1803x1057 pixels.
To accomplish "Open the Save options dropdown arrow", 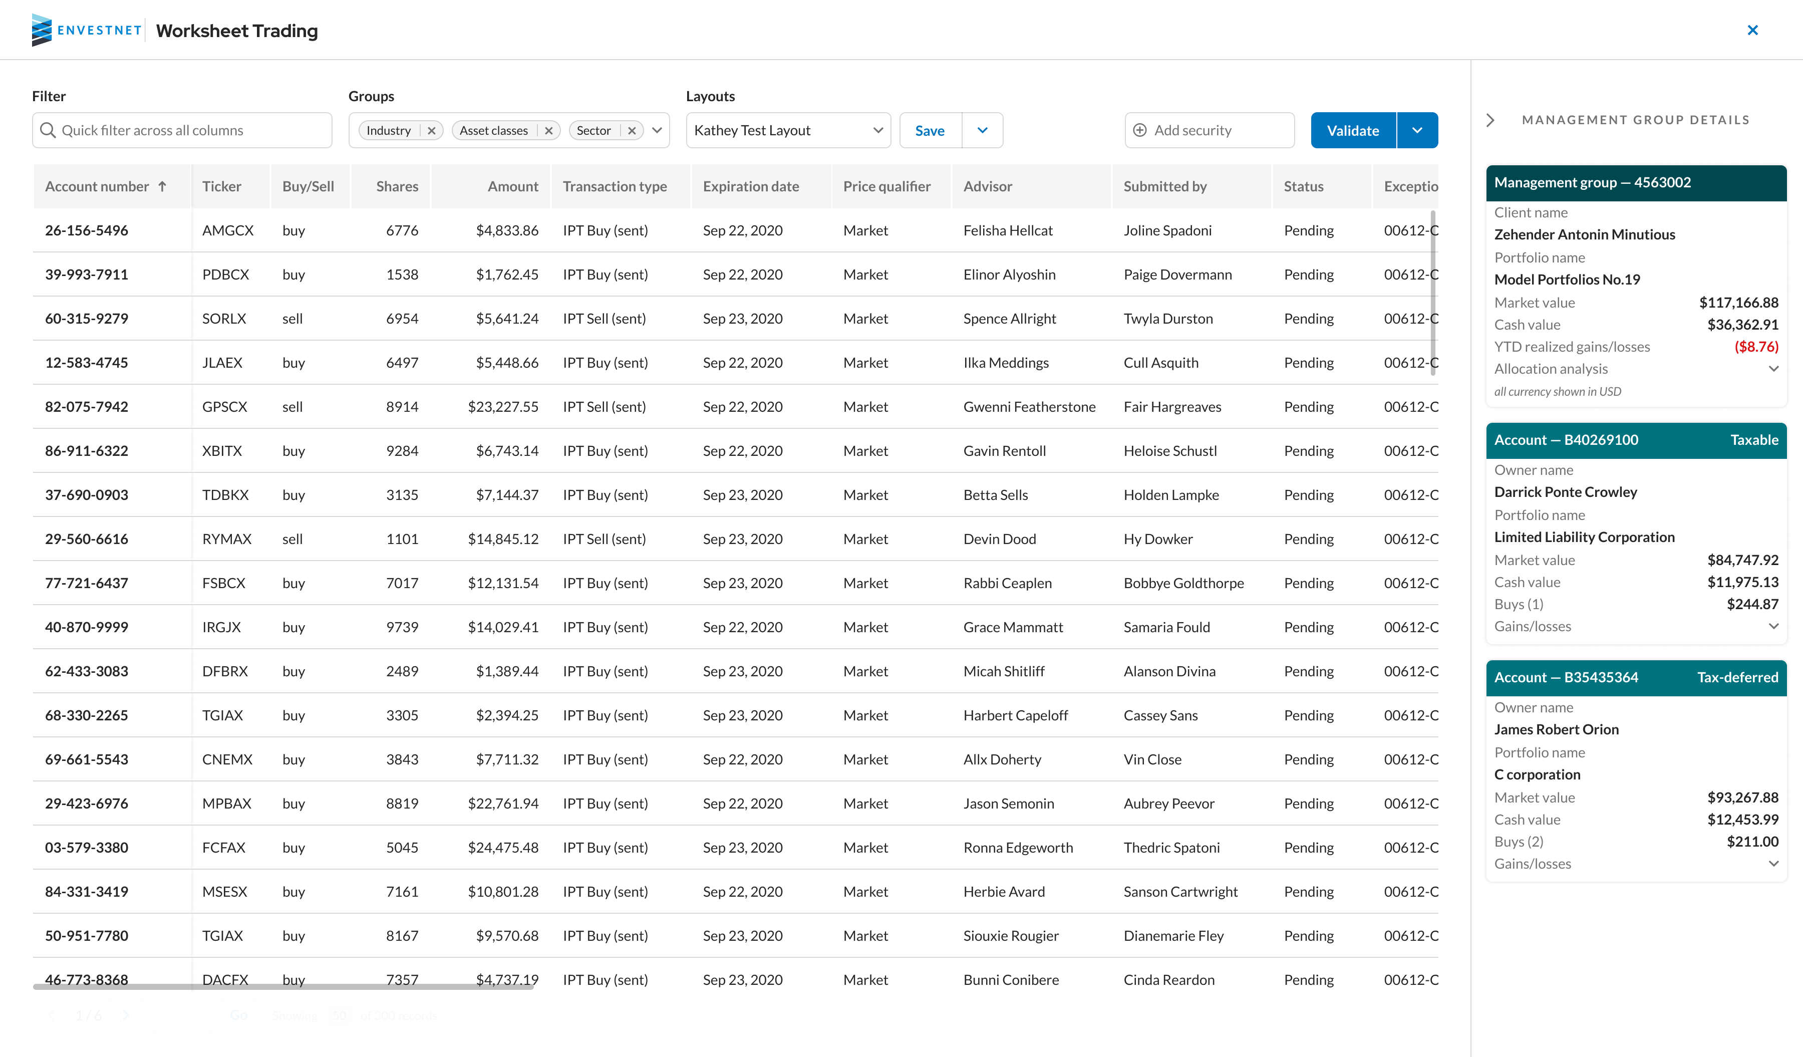I will click(x=982, y=130).
